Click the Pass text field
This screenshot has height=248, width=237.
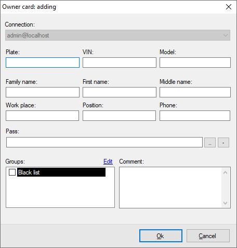(104, 142)
